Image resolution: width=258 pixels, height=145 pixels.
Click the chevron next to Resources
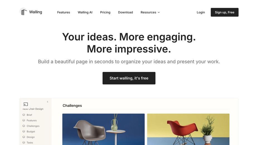coord(159,12)
